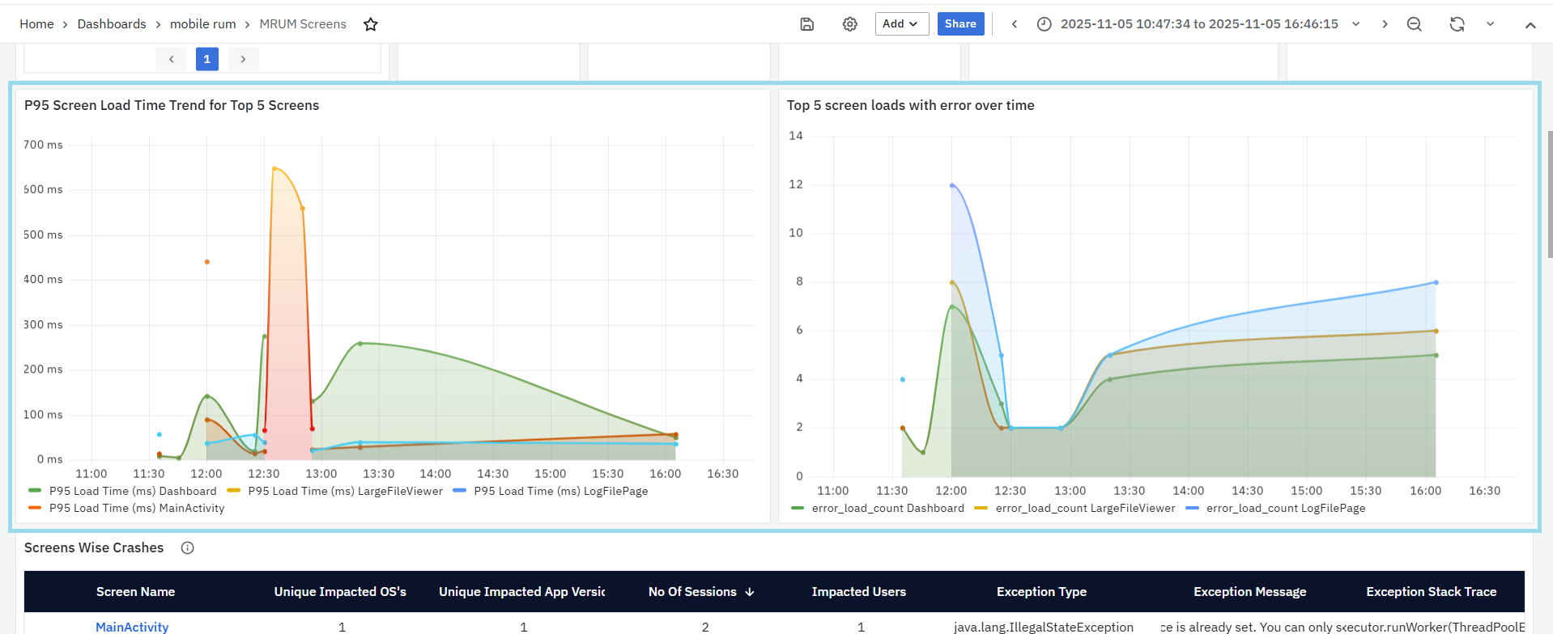Click info icon beside Screens Wise Crashes

[x=188, y=548]
